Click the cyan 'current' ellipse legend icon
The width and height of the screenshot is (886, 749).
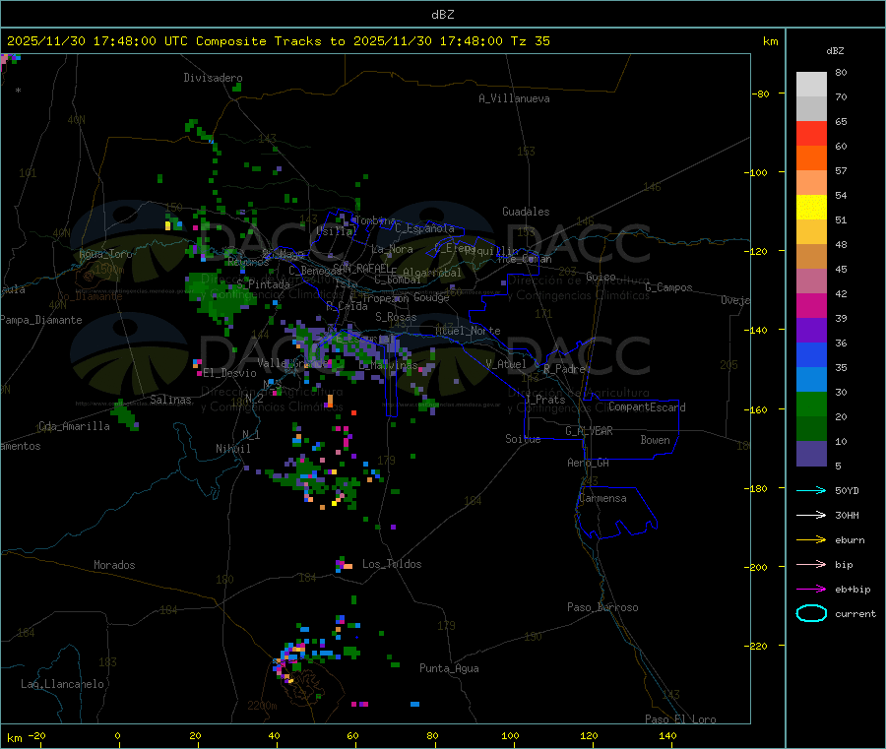pos(811,613)
